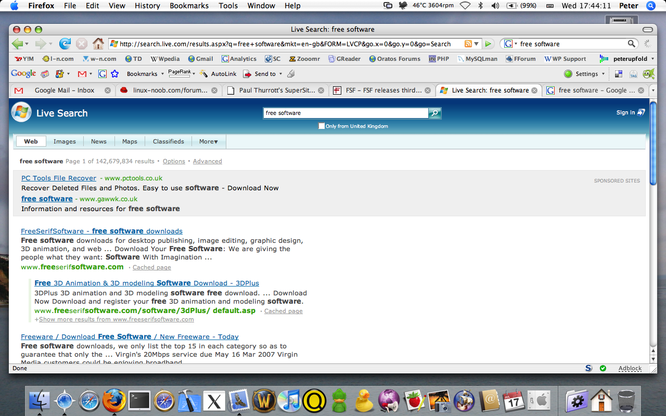Image resolution: width=666 pixels, height=416 pixels.
Task: Click the page scroll-down arrow
Action: pos(654,359)
